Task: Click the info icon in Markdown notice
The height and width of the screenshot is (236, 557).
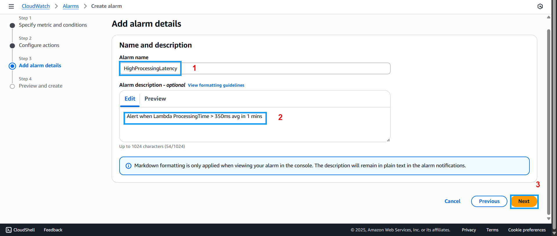Action: (128, 166)
